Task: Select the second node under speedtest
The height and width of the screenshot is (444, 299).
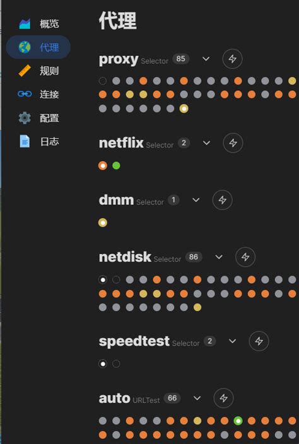Action: tap(116, 363)
